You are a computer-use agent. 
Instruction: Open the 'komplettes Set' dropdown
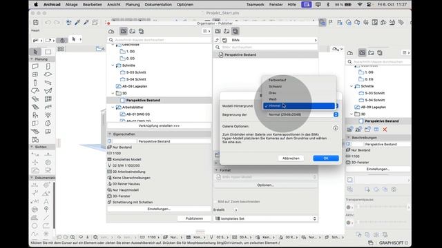(x=266, y=218)
